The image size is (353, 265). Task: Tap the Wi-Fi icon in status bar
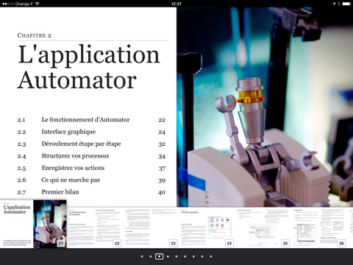pyautogui.click(x=38, y=4)
